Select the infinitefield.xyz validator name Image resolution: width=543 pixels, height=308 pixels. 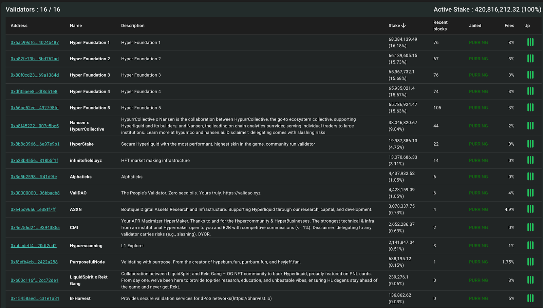click(x=86, y=160)
